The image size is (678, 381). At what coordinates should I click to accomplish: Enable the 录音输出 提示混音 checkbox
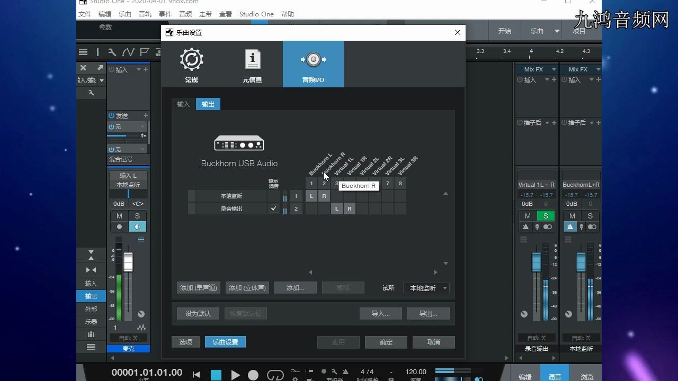pyautogui.click(x=273, y=208)
